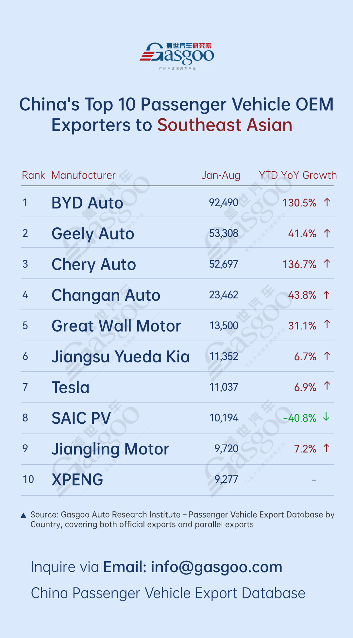Click Chery Auto's growth up arrow

pyautogui.click(x=327, y=264)
